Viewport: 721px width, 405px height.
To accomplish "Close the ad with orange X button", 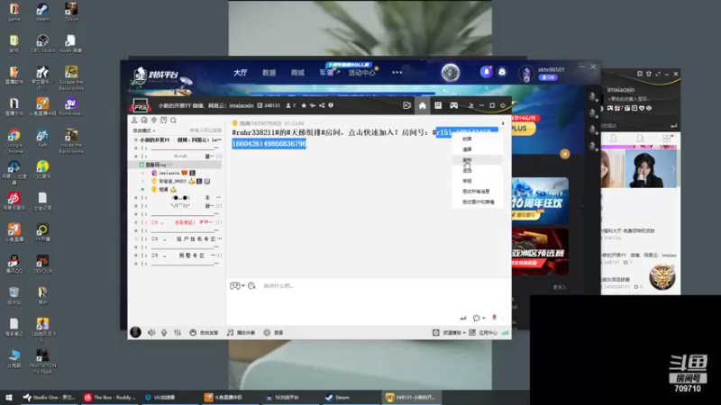I will pyautogui.click(x=565, y=154).
